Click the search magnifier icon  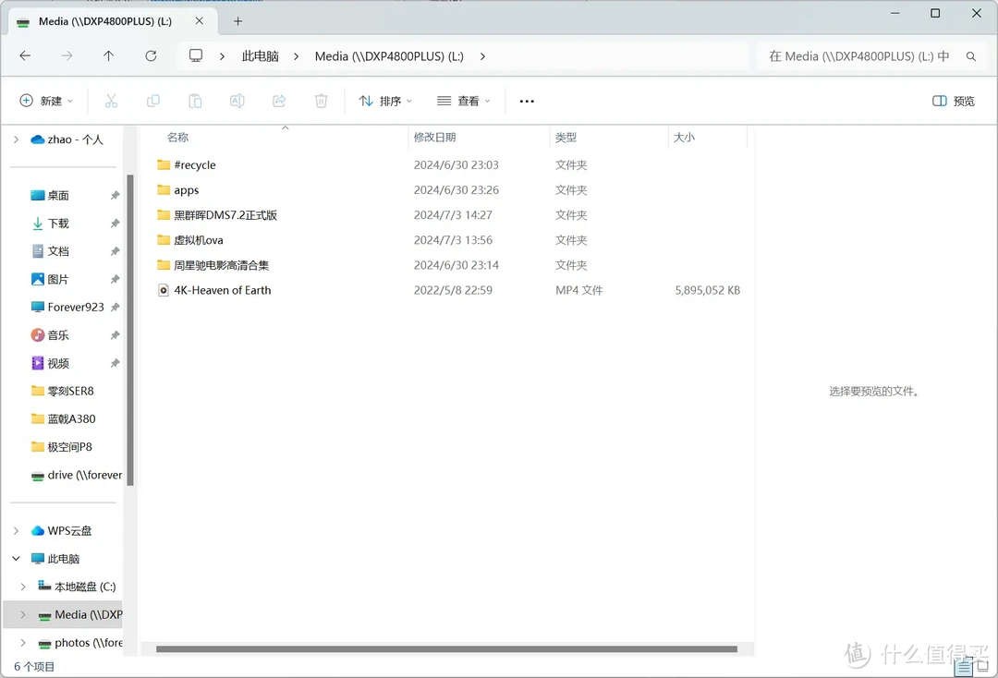click(969, 55)
